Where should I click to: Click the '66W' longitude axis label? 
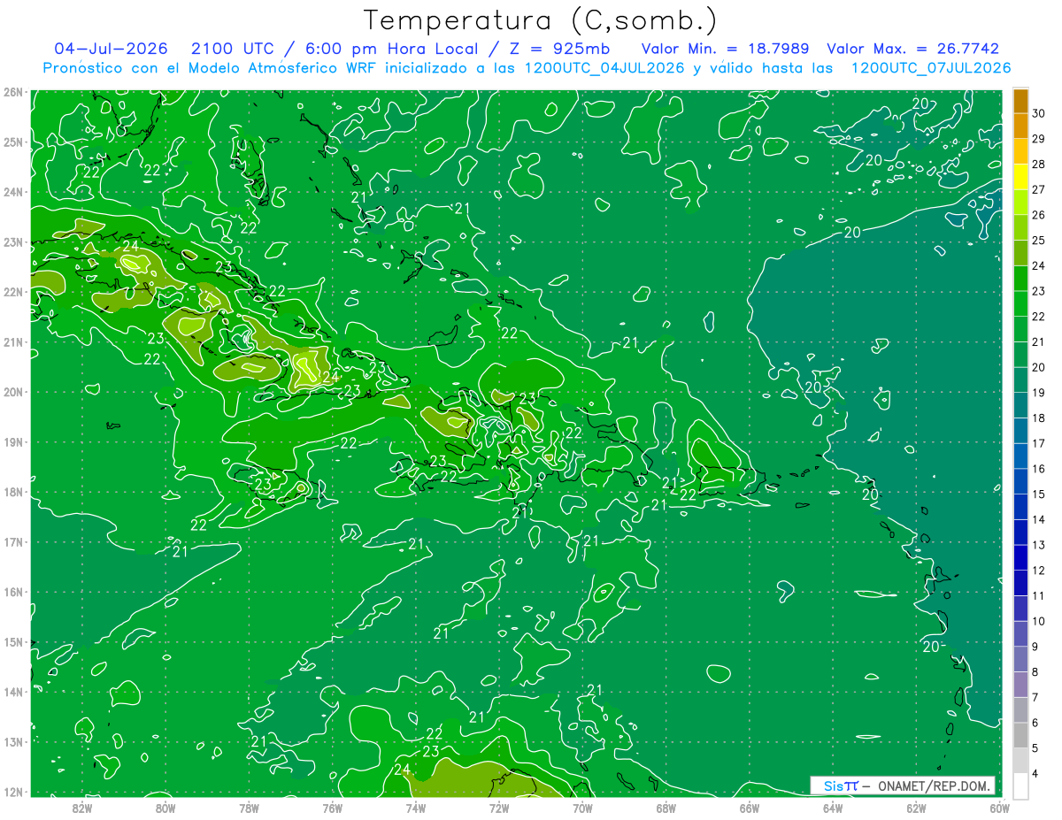click(x=749, y=807)
